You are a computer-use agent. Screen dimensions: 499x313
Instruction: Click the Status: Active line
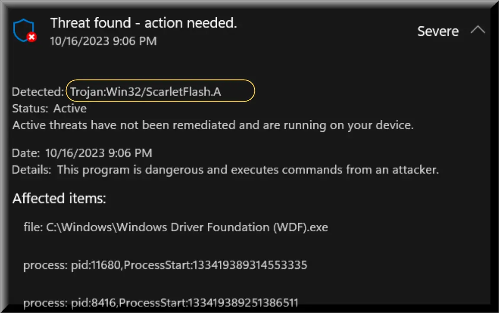click(49, 109)
